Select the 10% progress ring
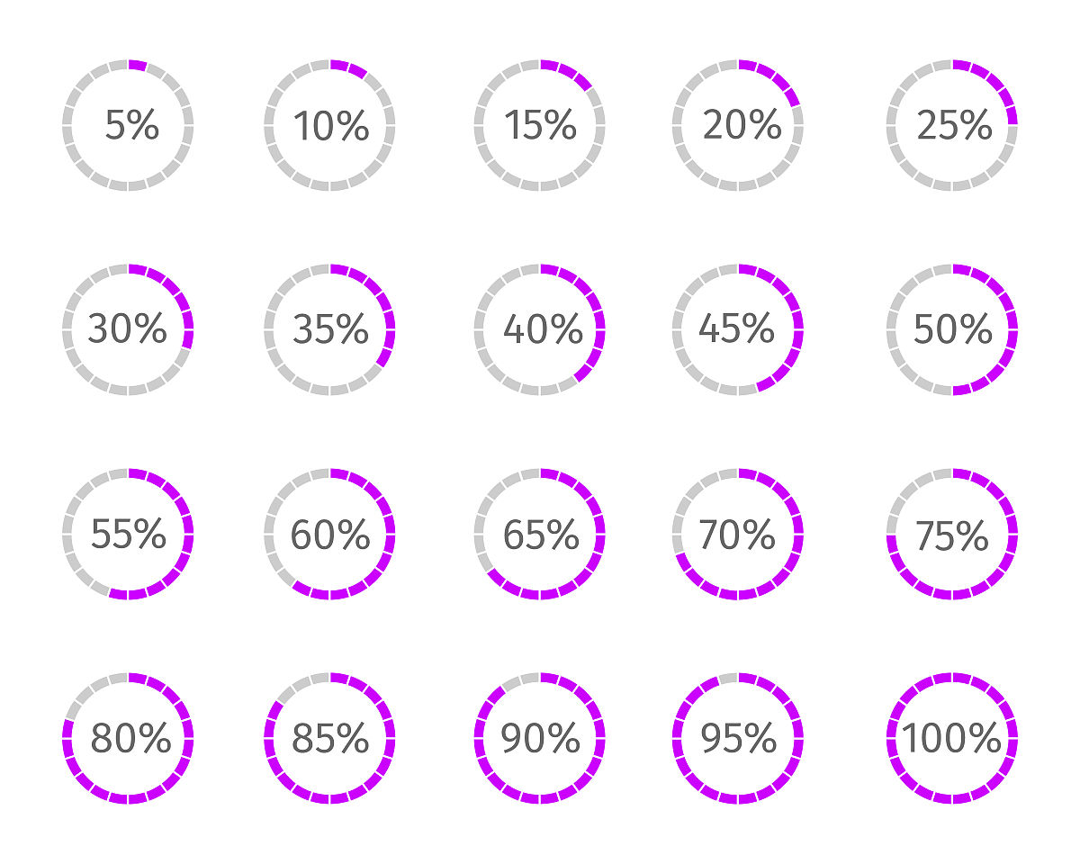This screenshot has width=1080, height=864. pos(329,125)
